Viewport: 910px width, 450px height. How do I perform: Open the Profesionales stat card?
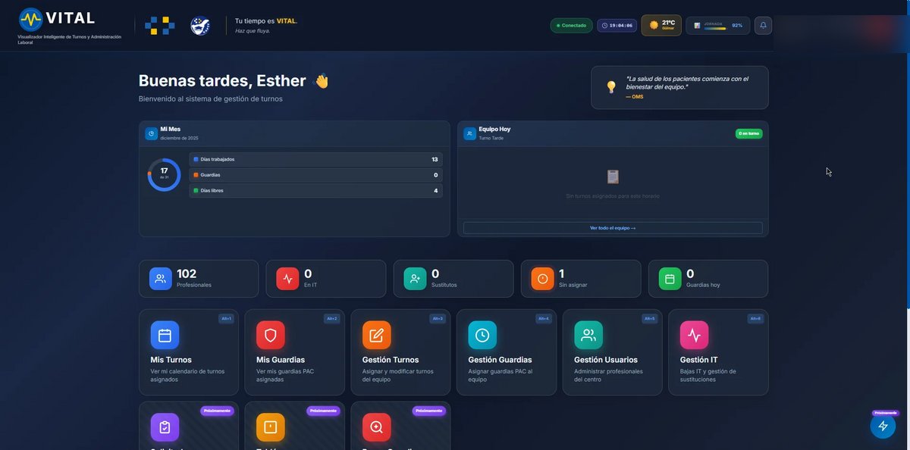[x=198, y=279]
